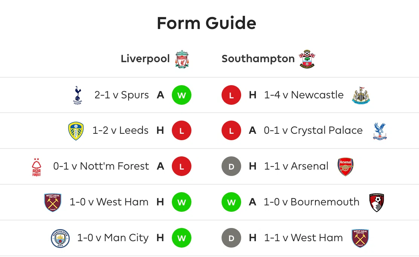Image resolution: width=419 pixels, height=257 pixels.
Task: Click West Ham crest beside Southampton's 1-1 draw
Action: tap(360, 238)
